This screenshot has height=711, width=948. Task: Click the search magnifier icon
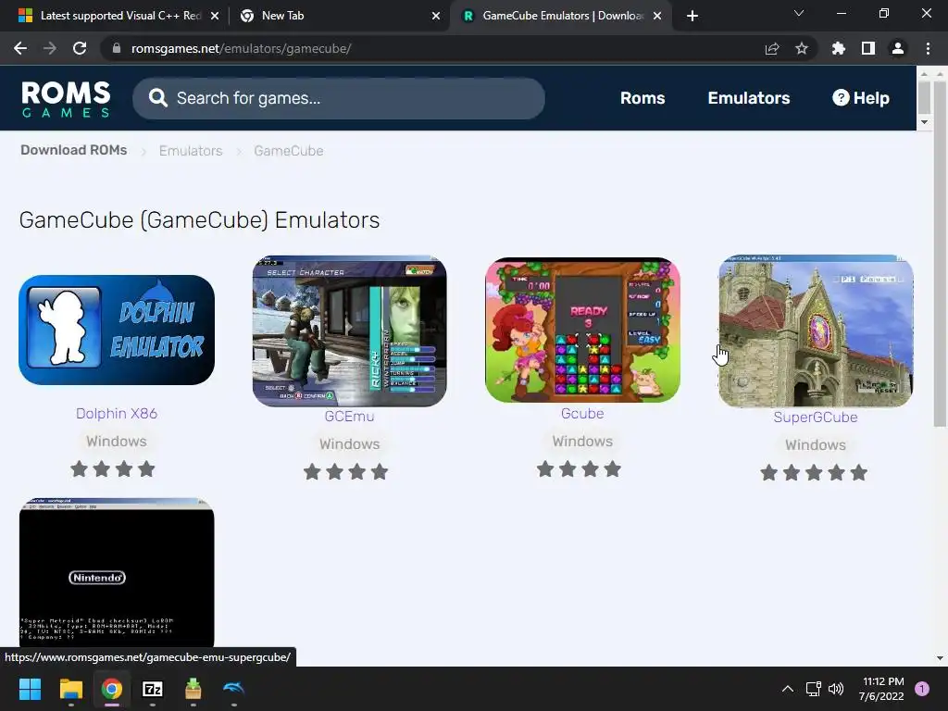tap(157, 98)
